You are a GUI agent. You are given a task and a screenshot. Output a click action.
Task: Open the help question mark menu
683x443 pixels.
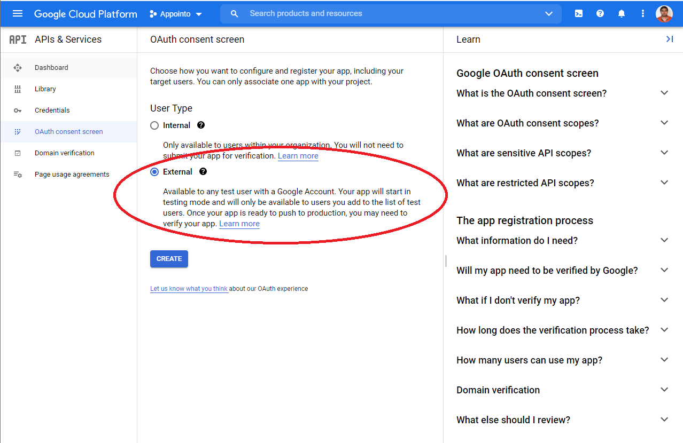[600, 14]
